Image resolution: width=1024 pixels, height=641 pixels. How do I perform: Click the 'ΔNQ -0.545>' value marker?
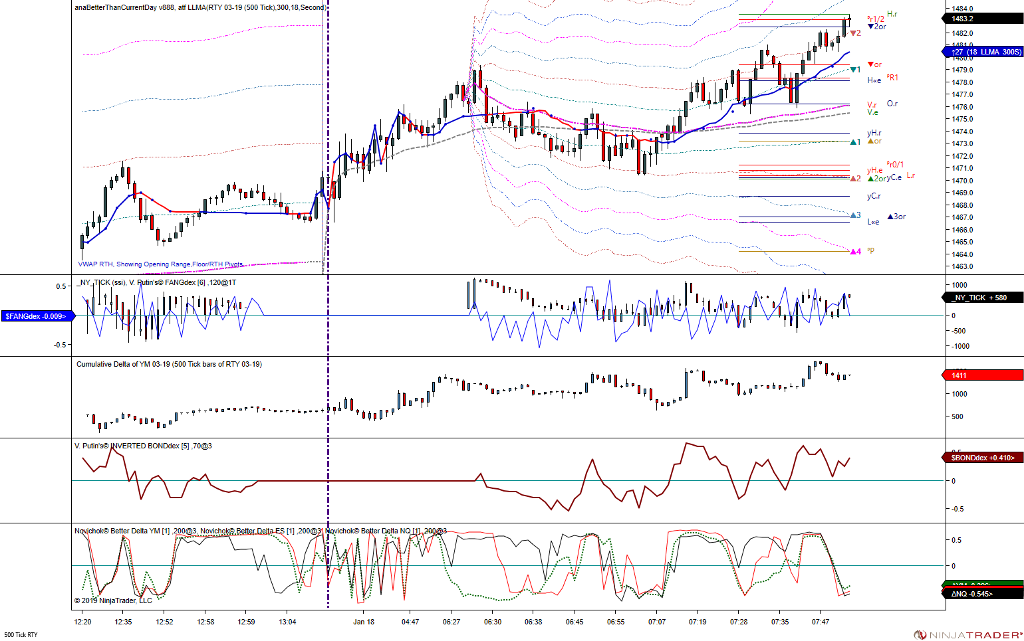point(983,593)
